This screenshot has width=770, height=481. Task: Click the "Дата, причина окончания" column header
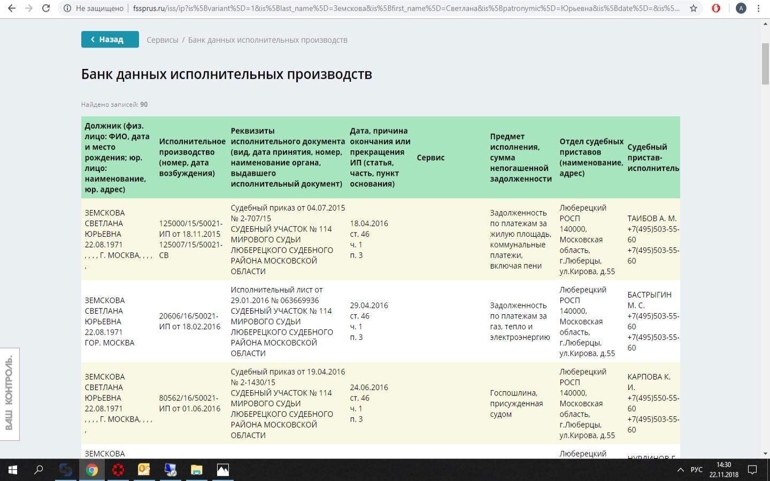click(x=380, y=158)
